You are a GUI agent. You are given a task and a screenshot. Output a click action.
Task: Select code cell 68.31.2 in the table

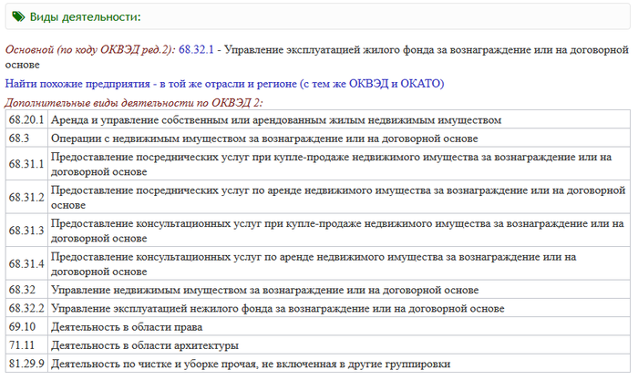pyautogui.click(x=26, y=197)
